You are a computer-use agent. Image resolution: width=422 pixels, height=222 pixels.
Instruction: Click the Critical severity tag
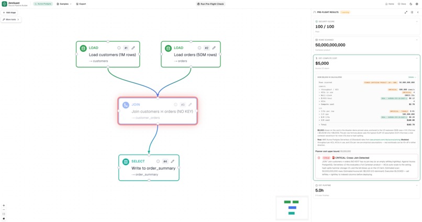coord(326,158)
